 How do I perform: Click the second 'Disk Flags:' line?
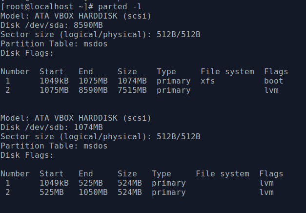[x=27, y=155]
